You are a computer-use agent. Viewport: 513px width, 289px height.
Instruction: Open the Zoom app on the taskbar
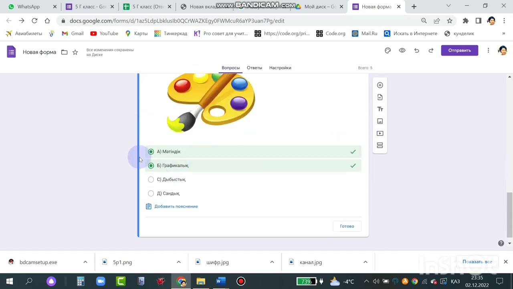pyautogui.click(x=101, y=281)
